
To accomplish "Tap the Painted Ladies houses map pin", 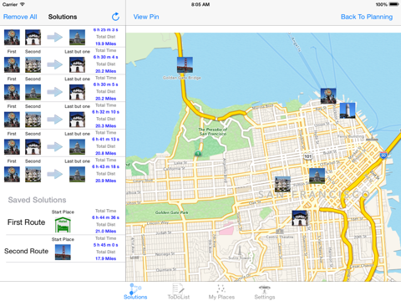I will coord(282,184).
